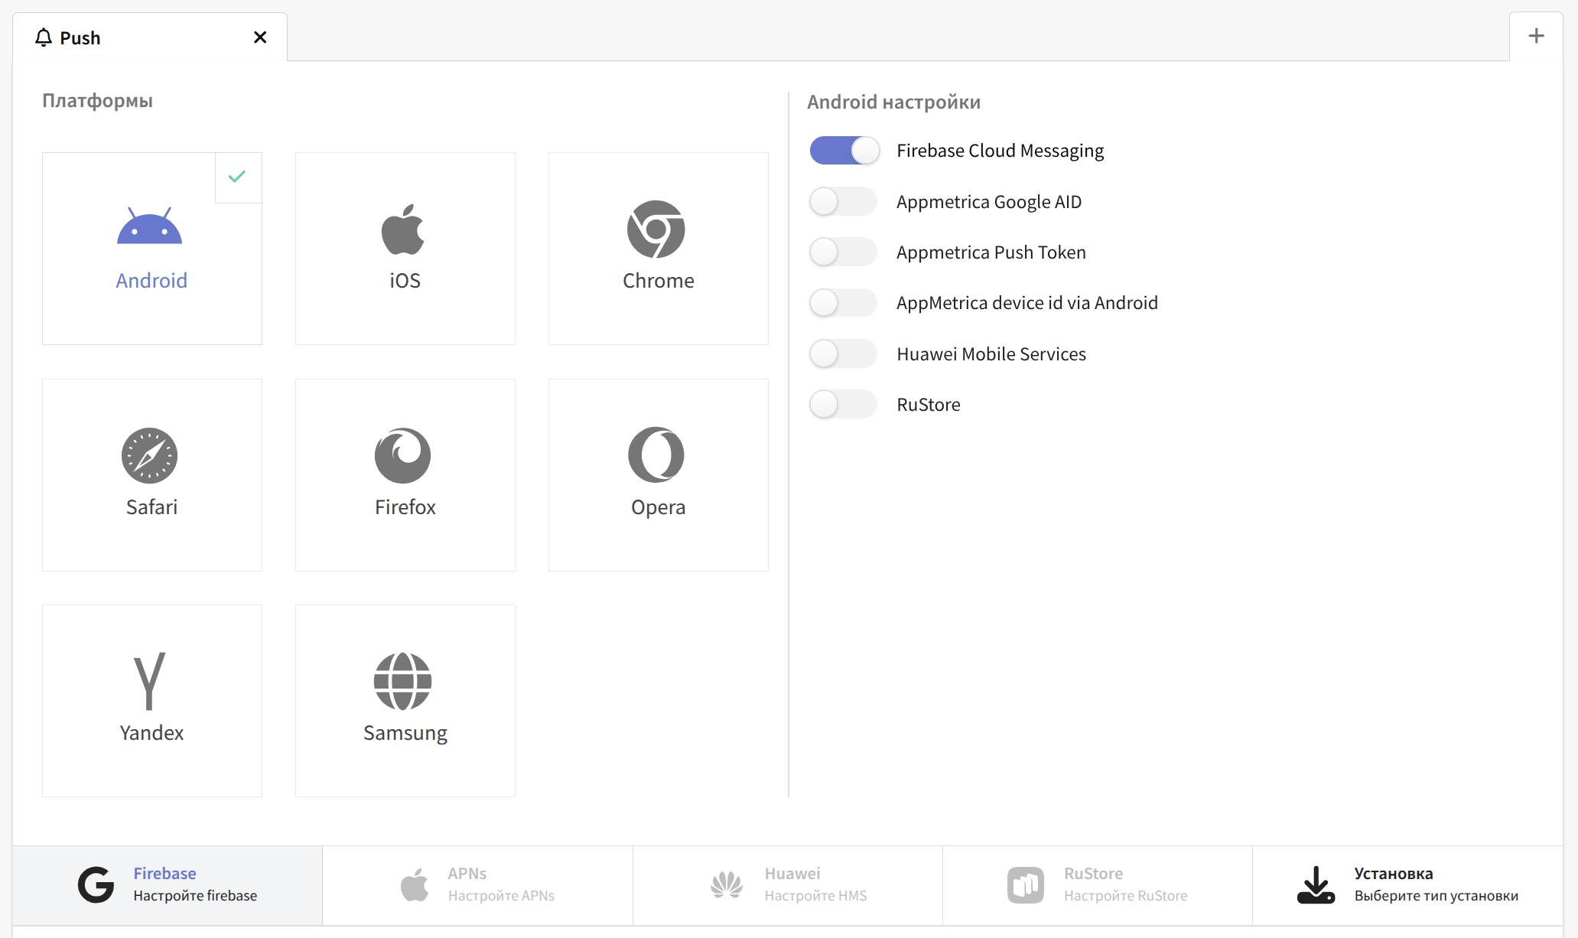Switch on the RuStore toggle
This screenshot has height=938, width=1578.
pyautogui.click(x=844, y=405)
